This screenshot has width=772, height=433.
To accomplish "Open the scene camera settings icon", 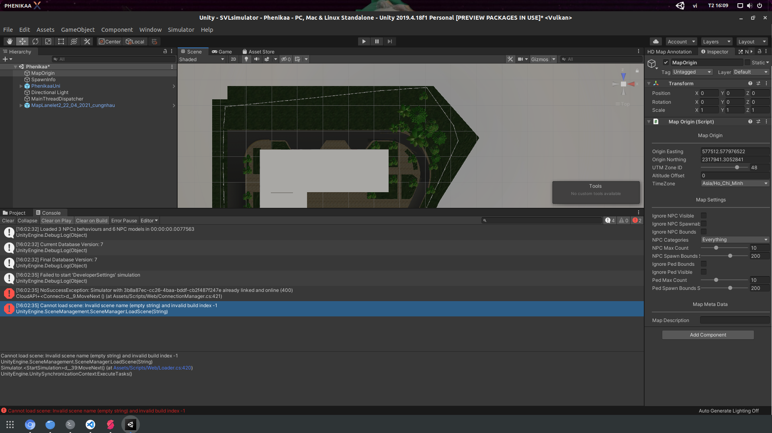I will click(x=520, y=59).
